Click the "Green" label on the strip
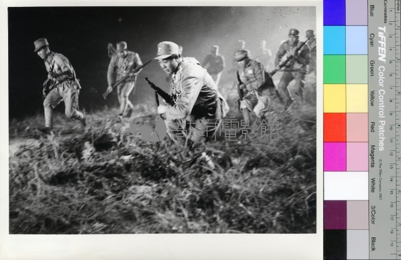The width and height of the screenshot is (401, 260). [x=372, y=68]
